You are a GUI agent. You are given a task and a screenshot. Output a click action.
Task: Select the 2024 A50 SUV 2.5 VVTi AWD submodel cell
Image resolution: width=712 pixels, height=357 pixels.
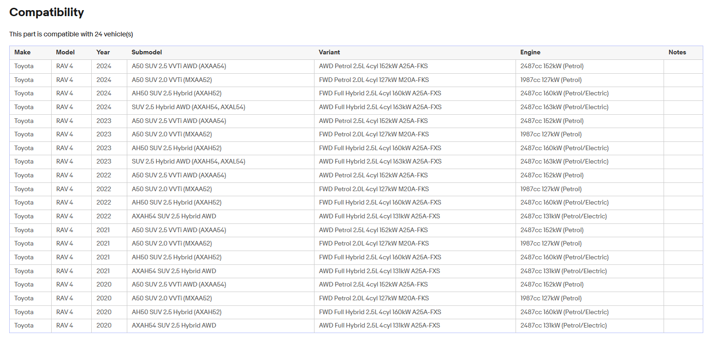(x=220, y=66)
